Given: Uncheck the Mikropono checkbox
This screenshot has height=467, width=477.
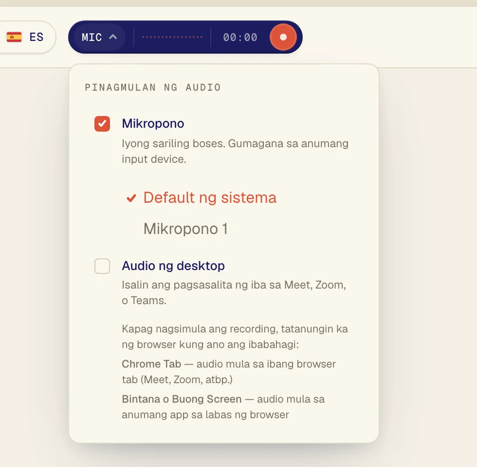Looking at the screenshot, I should point(102,124).
